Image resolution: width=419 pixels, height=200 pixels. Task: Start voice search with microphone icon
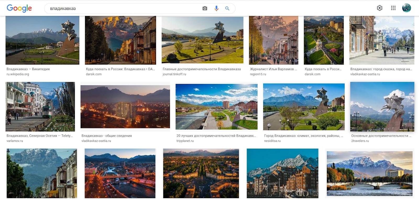[216, 8]
